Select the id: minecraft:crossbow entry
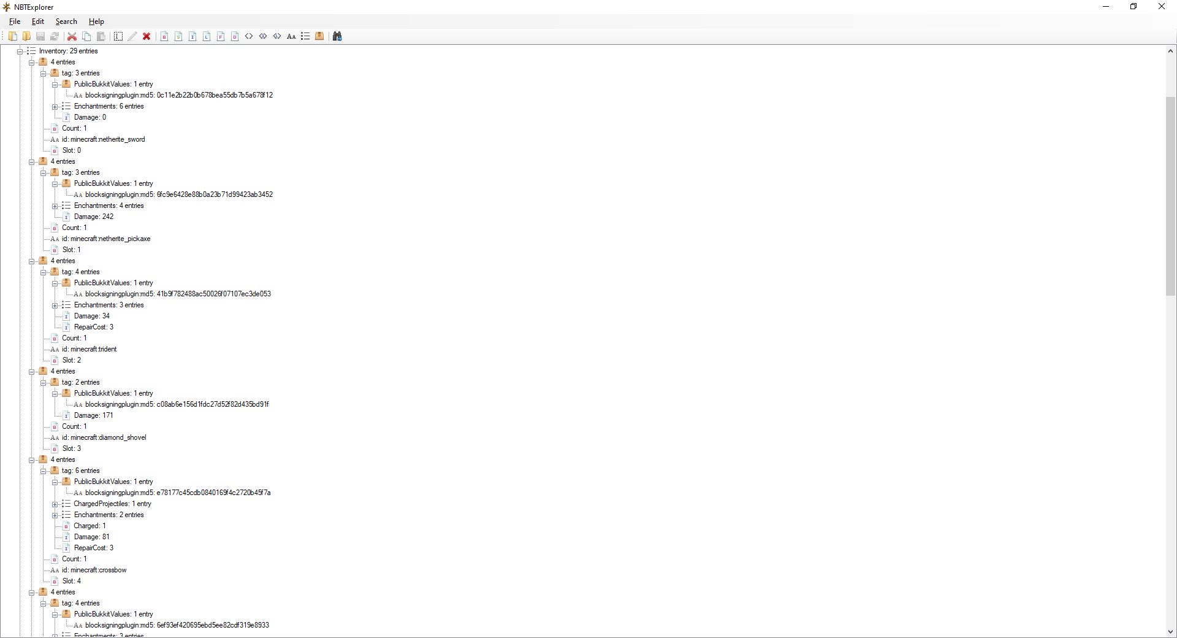Viewport: 1177px width, 638px height. (x=94, y=570)
